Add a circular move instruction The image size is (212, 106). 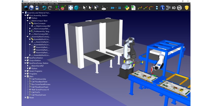point(151,8)
